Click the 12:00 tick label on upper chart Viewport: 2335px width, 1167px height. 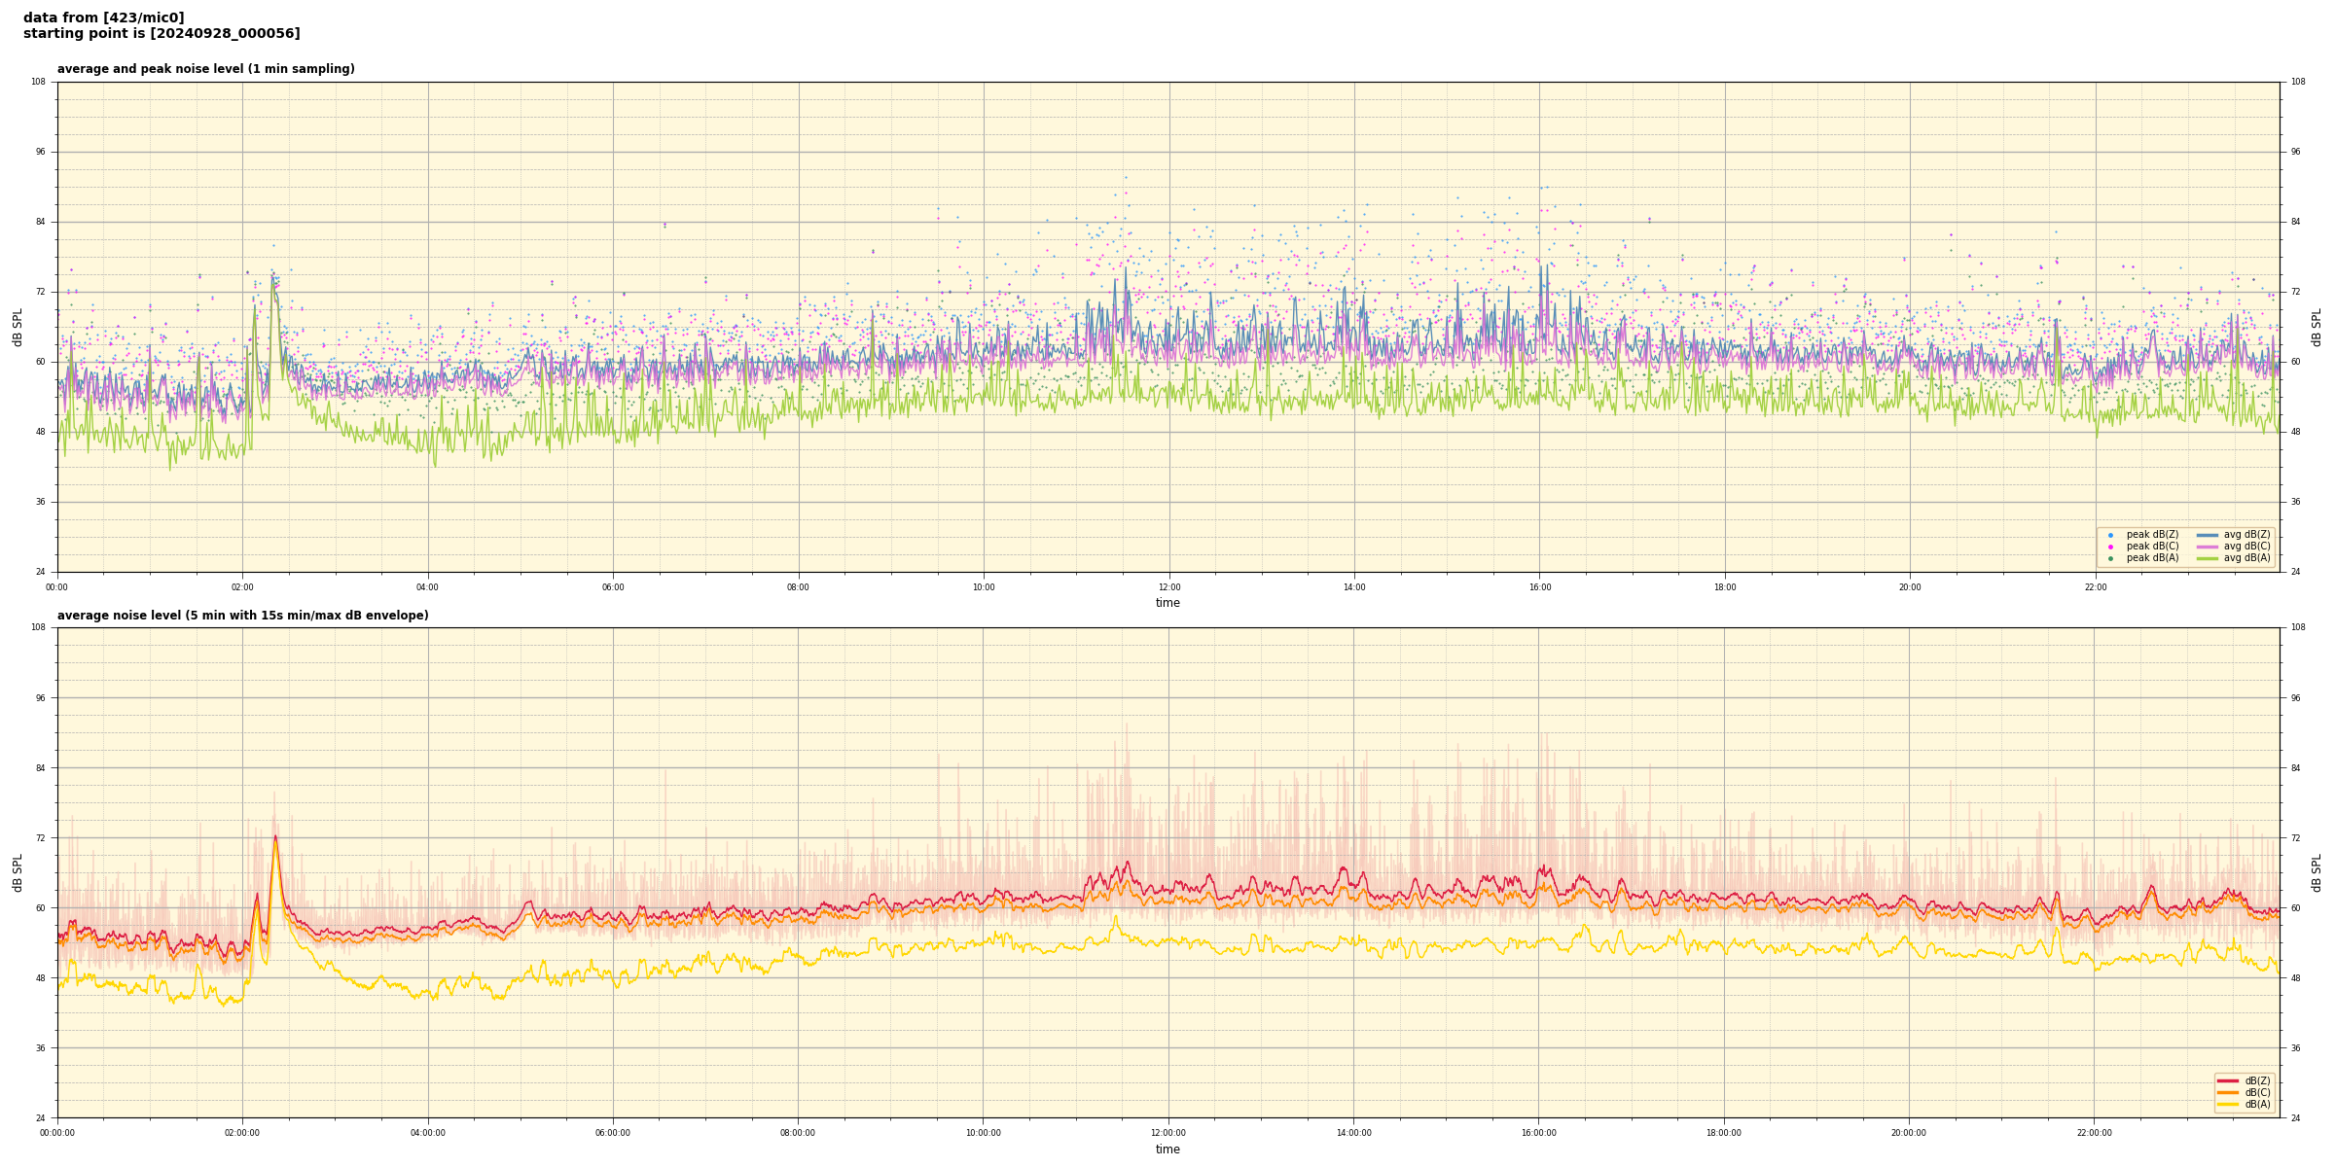[1168, 587]
